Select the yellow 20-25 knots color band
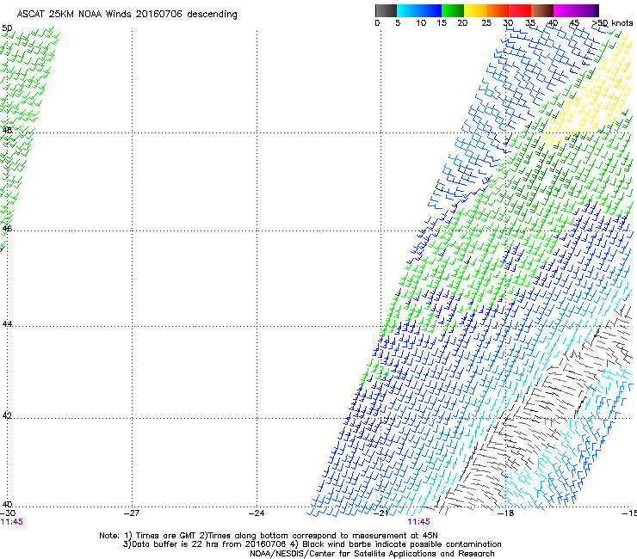This screenshot has width=637, height=559. coord(475,10)
